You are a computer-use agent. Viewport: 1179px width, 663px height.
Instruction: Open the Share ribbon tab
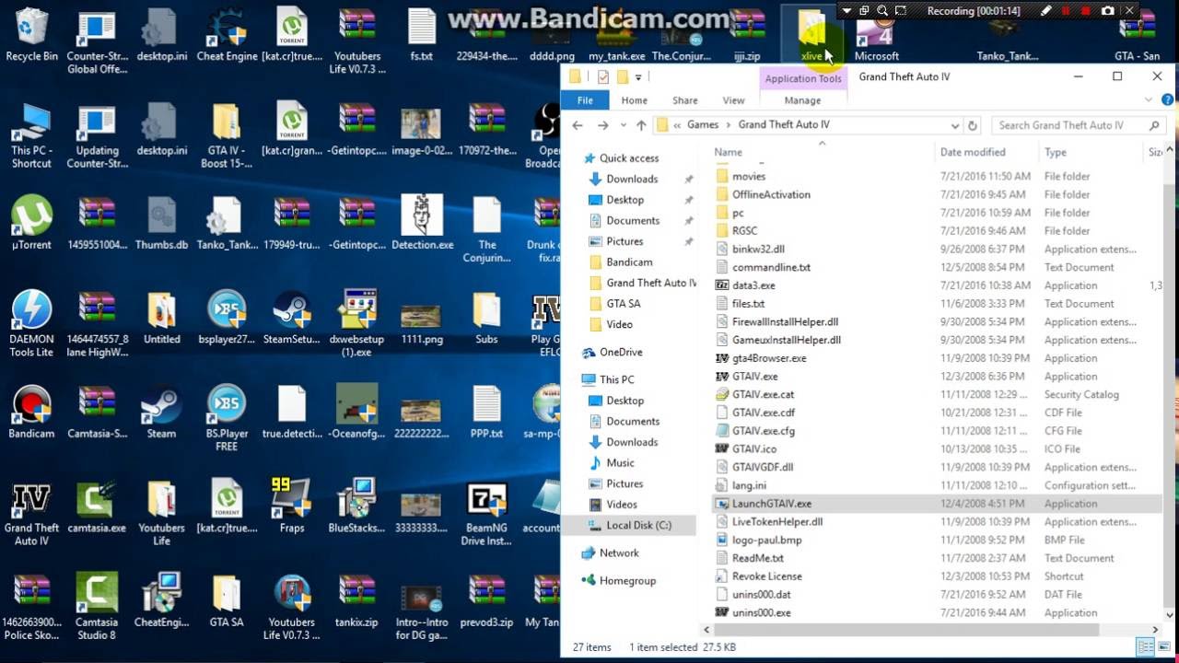pos(684,100)
